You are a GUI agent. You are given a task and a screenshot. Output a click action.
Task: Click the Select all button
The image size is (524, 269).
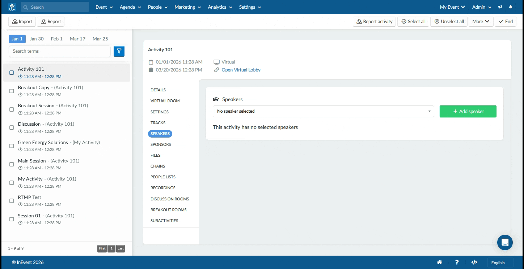click(413, 22)
